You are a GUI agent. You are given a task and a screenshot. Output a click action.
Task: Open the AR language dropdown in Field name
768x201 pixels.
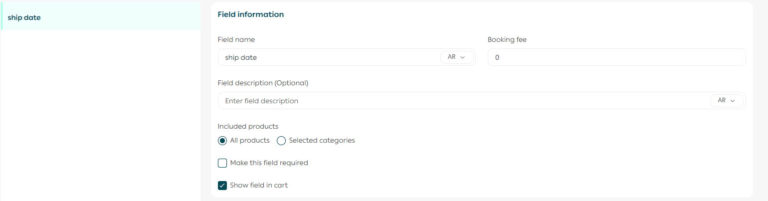(456, 57)
